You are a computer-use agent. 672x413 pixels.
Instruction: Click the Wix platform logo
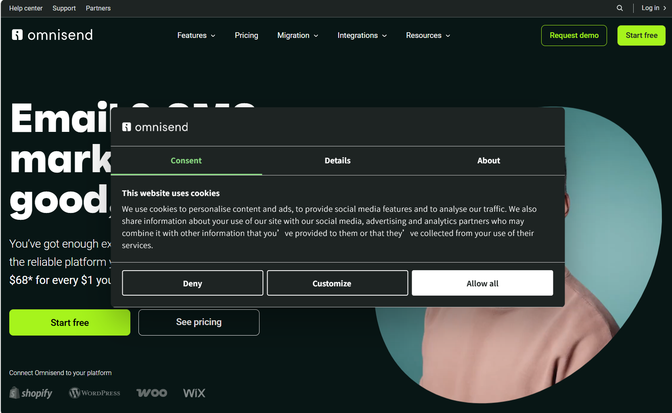tap(194, 393)
